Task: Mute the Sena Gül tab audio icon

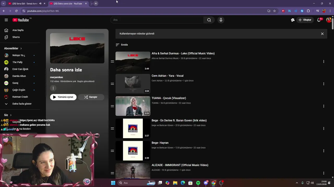Action: [x=40, y=4]
